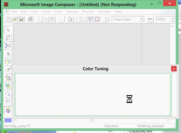Viewport: 181px width, 133px height.
Task: Click the clear selection toolbar icon
Action: click(97, 19)
